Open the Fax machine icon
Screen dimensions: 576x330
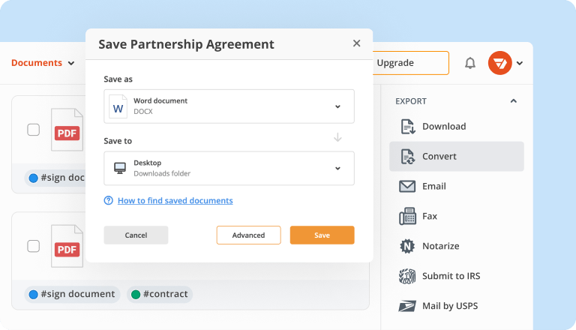pos(408,217)
